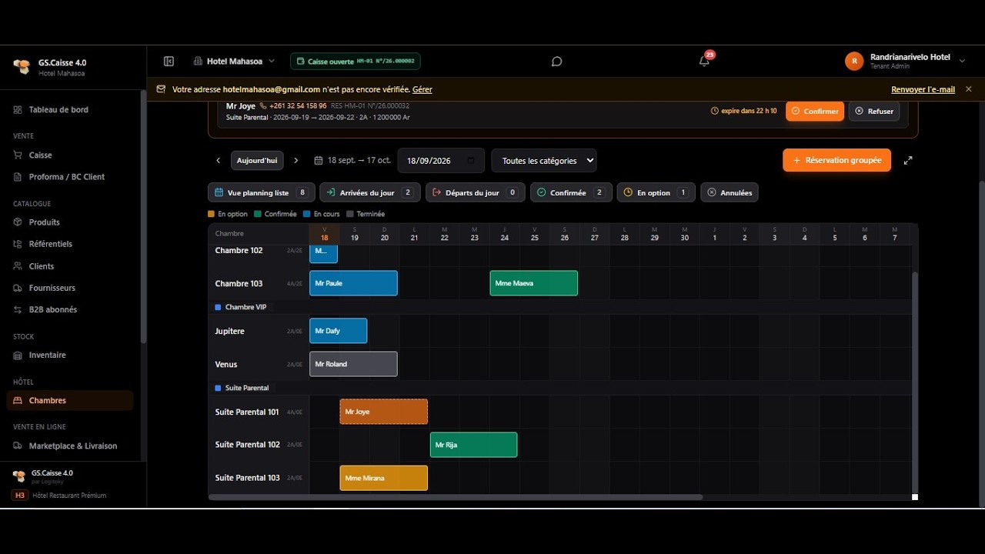Image resolution: width=985 pixels, height=554 pixels.
Task: Open calendar picker in date field
Action: 471,161
